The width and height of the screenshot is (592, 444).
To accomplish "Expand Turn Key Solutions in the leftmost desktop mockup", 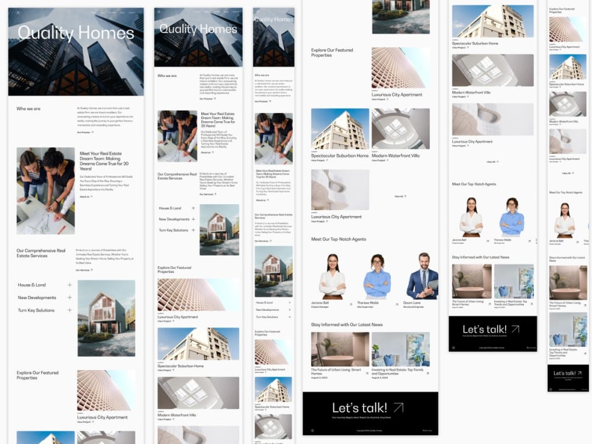I will 69,310.
